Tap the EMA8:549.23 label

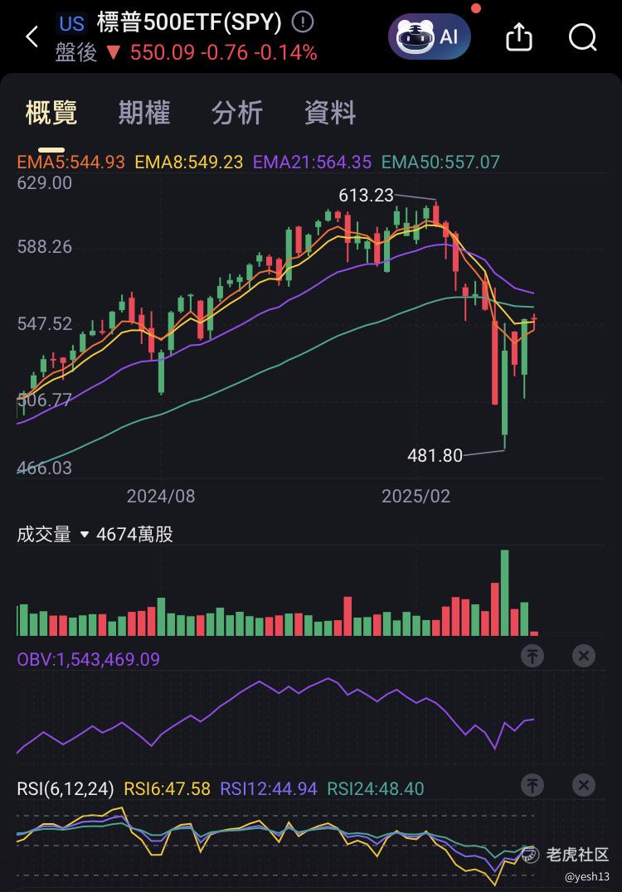tap(188, 162)
